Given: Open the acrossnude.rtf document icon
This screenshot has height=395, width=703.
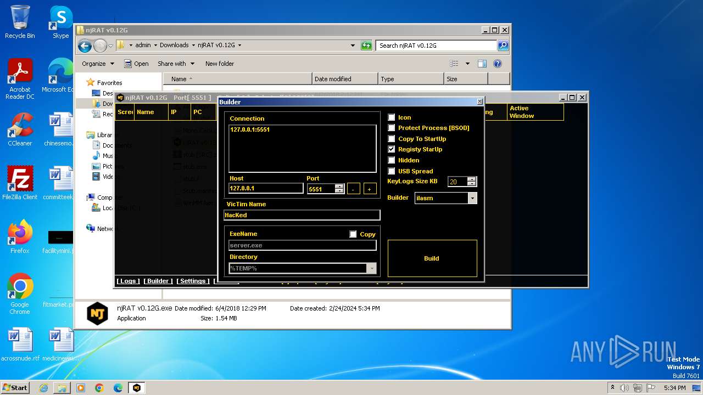Looking at the screenshot, I should (20, 345).
